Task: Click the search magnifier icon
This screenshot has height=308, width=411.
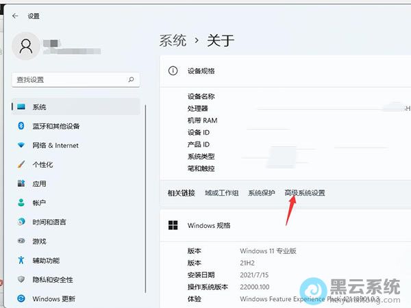Action: [x=132, y=79]
